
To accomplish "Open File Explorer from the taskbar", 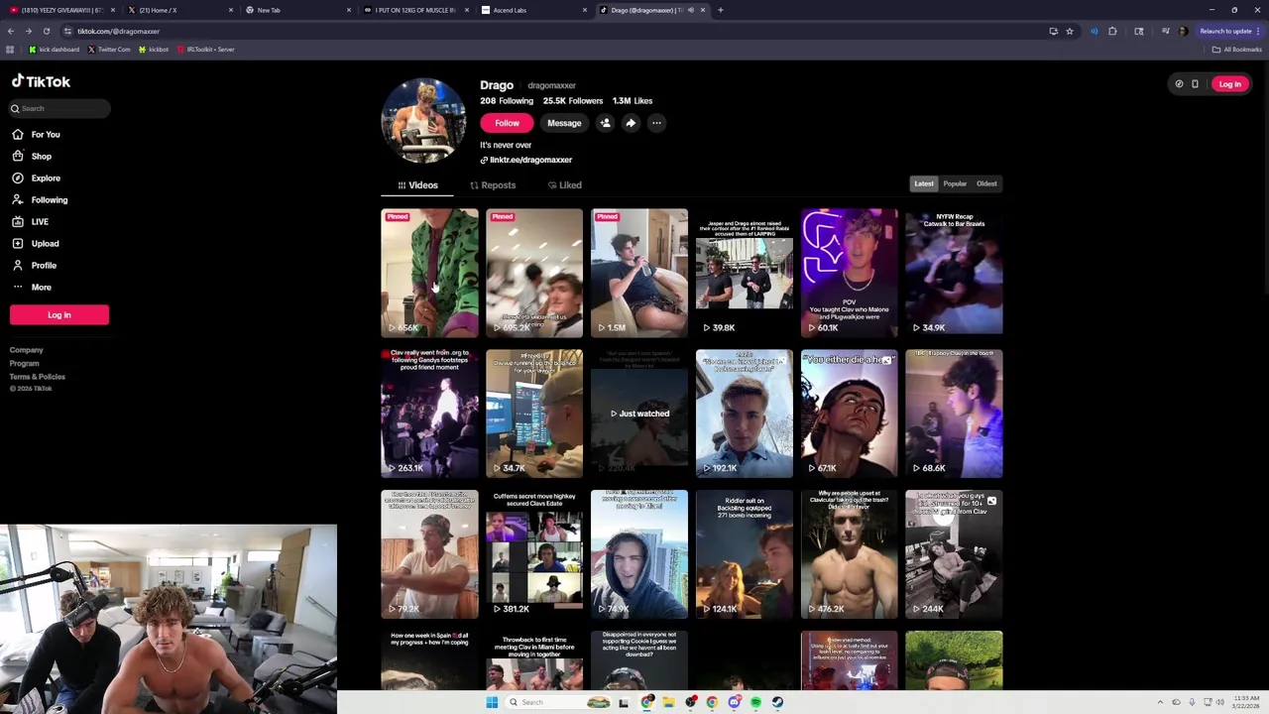I will point(669,702).
